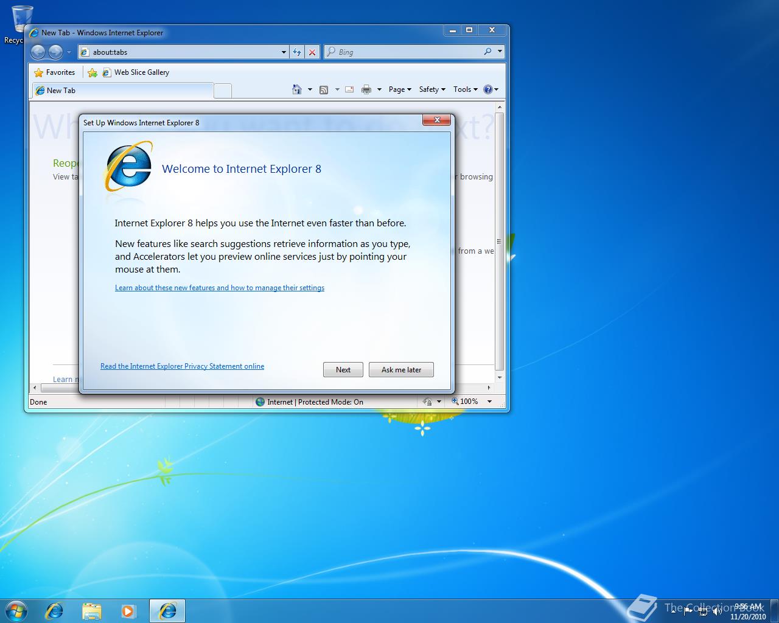Click the active Internet Explorer taskbar window
779x623 pixels.
coord(167,610)
